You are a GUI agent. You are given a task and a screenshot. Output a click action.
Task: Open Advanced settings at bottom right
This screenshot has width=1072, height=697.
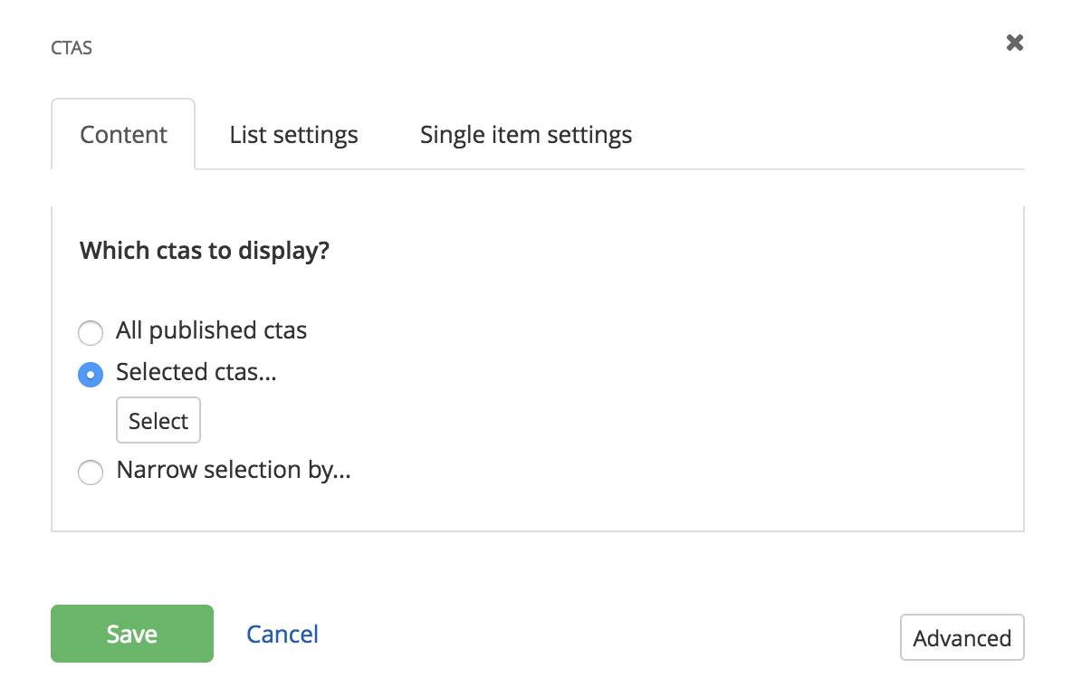962,637
